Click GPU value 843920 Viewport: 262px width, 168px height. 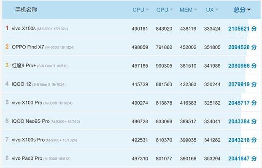tap(164, 29)
